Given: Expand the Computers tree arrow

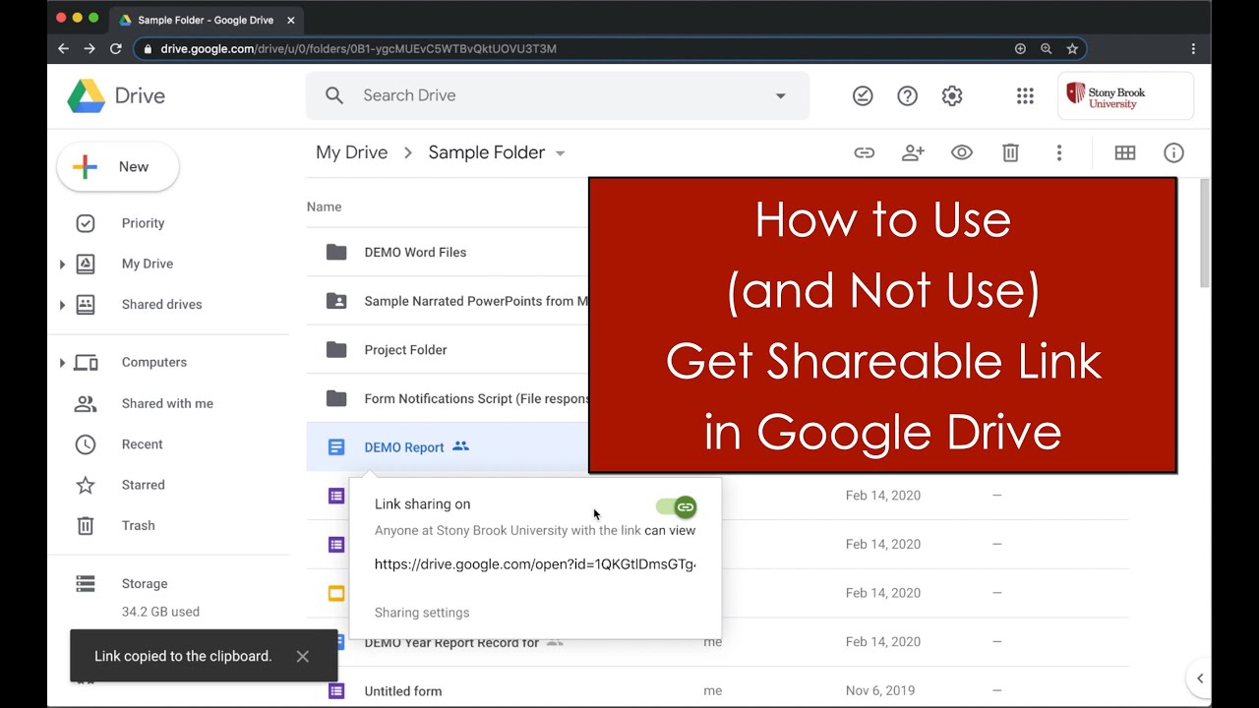Looking at the screenshot, I should click(x=62, y=363).
